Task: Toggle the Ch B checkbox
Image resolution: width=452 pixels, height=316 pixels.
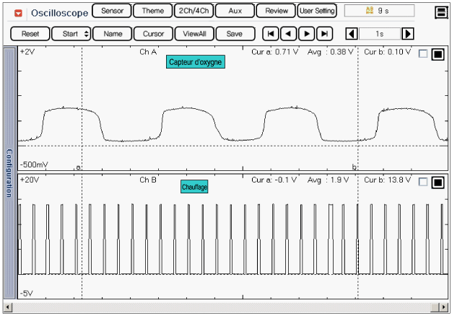Action: point(423,182)
